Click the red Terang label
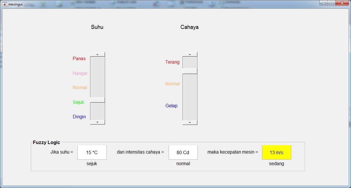 [172, 62]
